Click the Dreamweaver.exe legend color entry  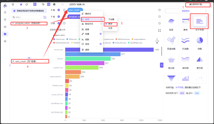point(61,43)
